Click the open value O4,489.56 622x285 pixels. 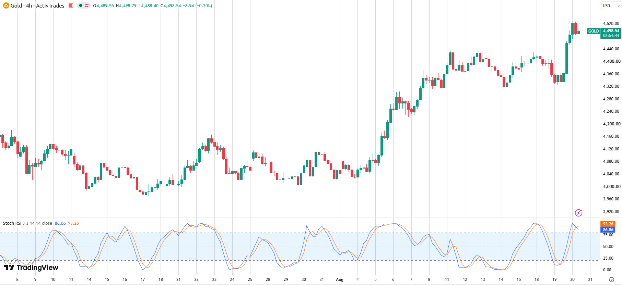[x=103, y=6]
